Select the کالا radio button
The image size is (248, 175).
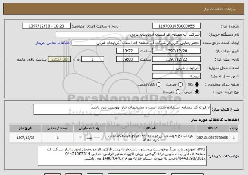pos(197,85)
